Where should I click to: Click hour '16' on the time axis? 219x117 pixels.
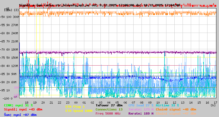(x=207, y=103)
